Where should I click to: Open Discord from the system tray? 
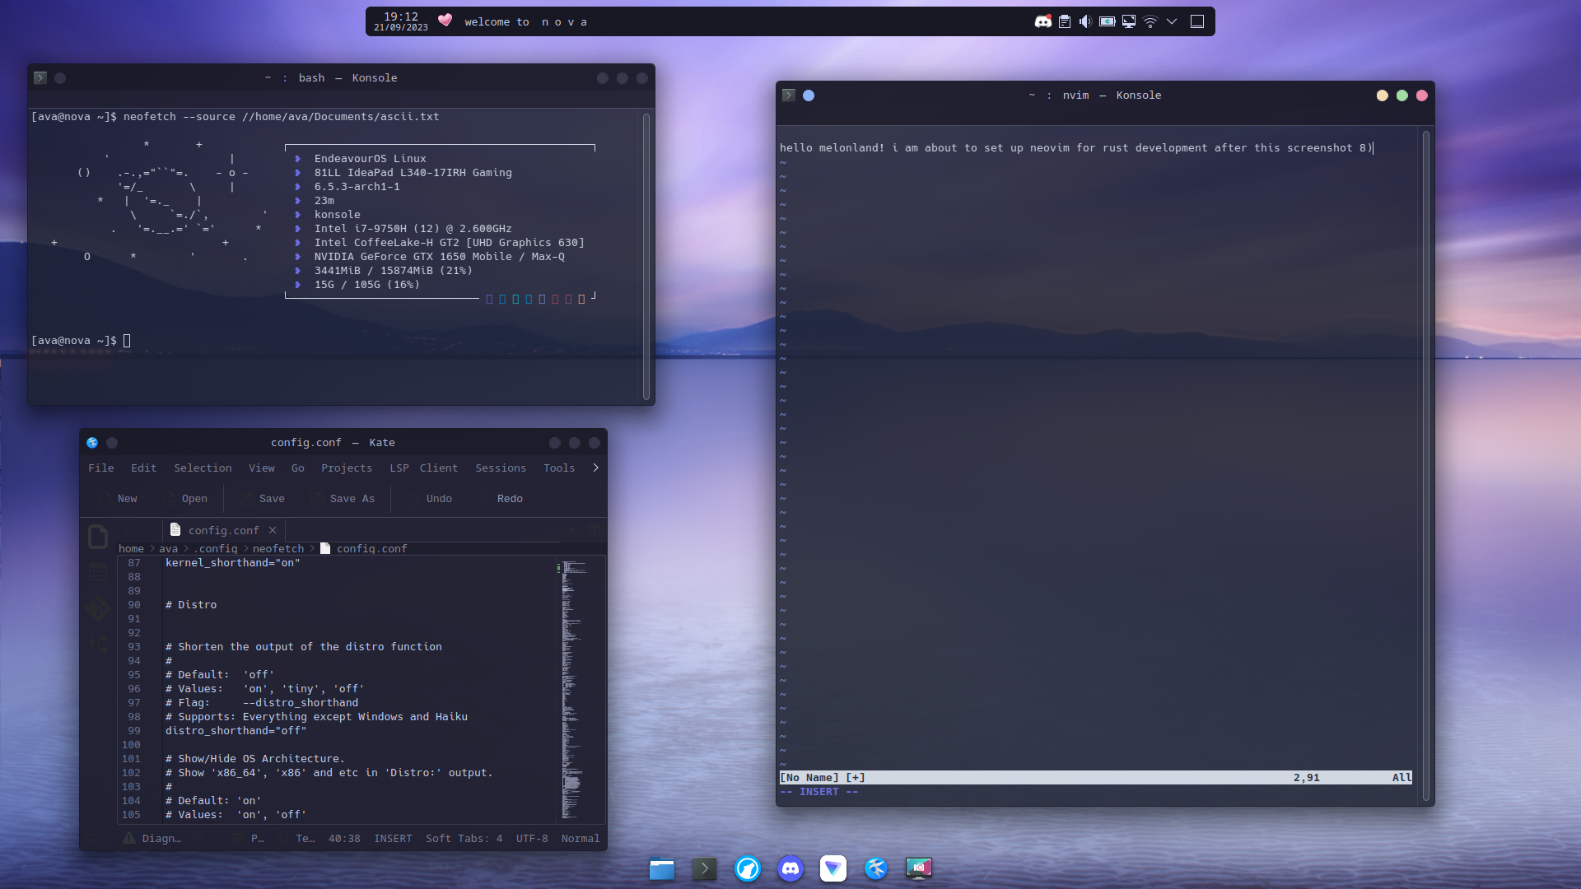click(1043, 21)
